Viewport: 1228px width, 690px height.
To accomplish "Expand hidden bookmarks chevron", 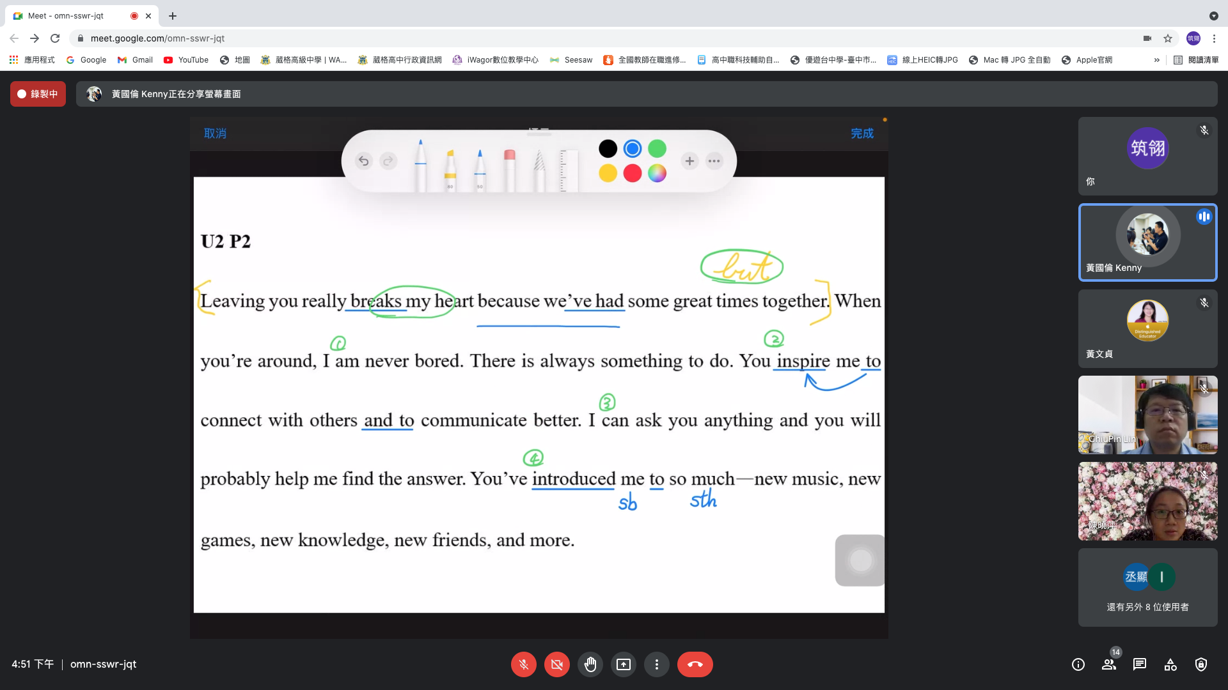I will (x=1156, y=60).
